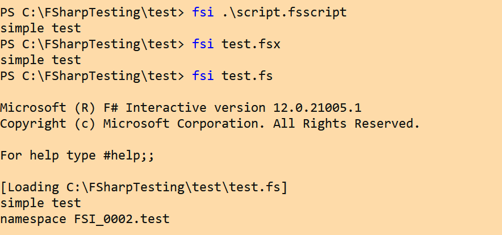Click the version number 12.0.21005.1

pos(321,107)
